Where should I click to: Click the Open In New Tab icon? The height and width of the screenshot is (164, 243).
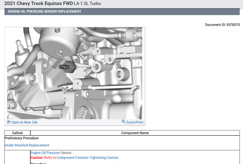click(x=9, y=122)
